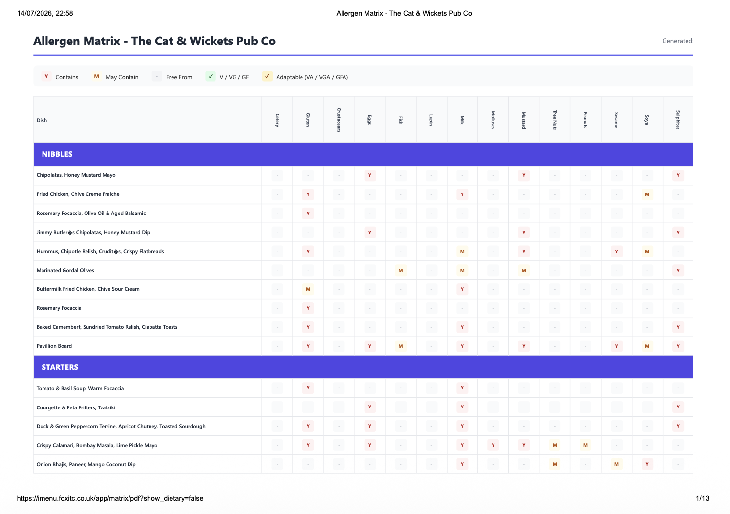Click the Peanuts column header

click(585, 120)
